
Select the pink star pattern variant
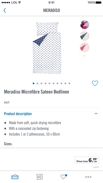click(x=85, y=47)
